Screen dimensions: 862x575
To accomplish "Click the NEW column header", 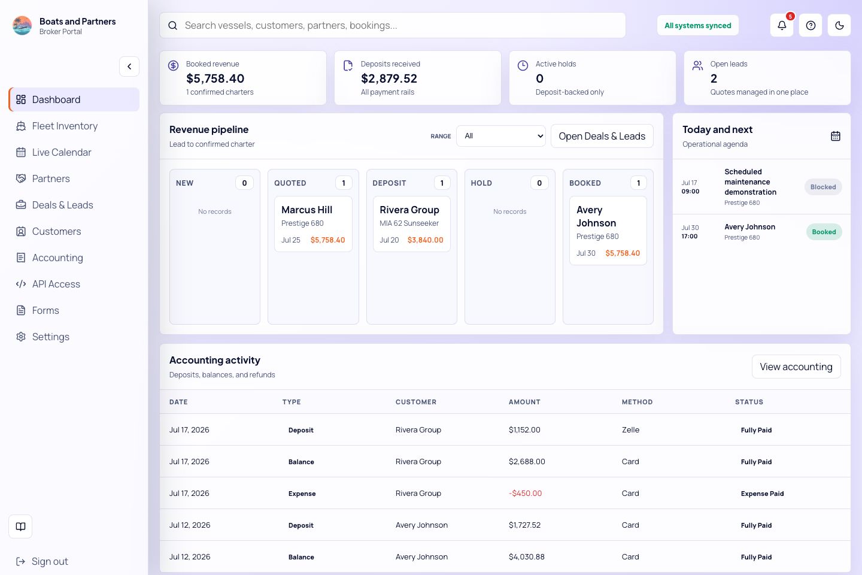I will click(184, 183).
